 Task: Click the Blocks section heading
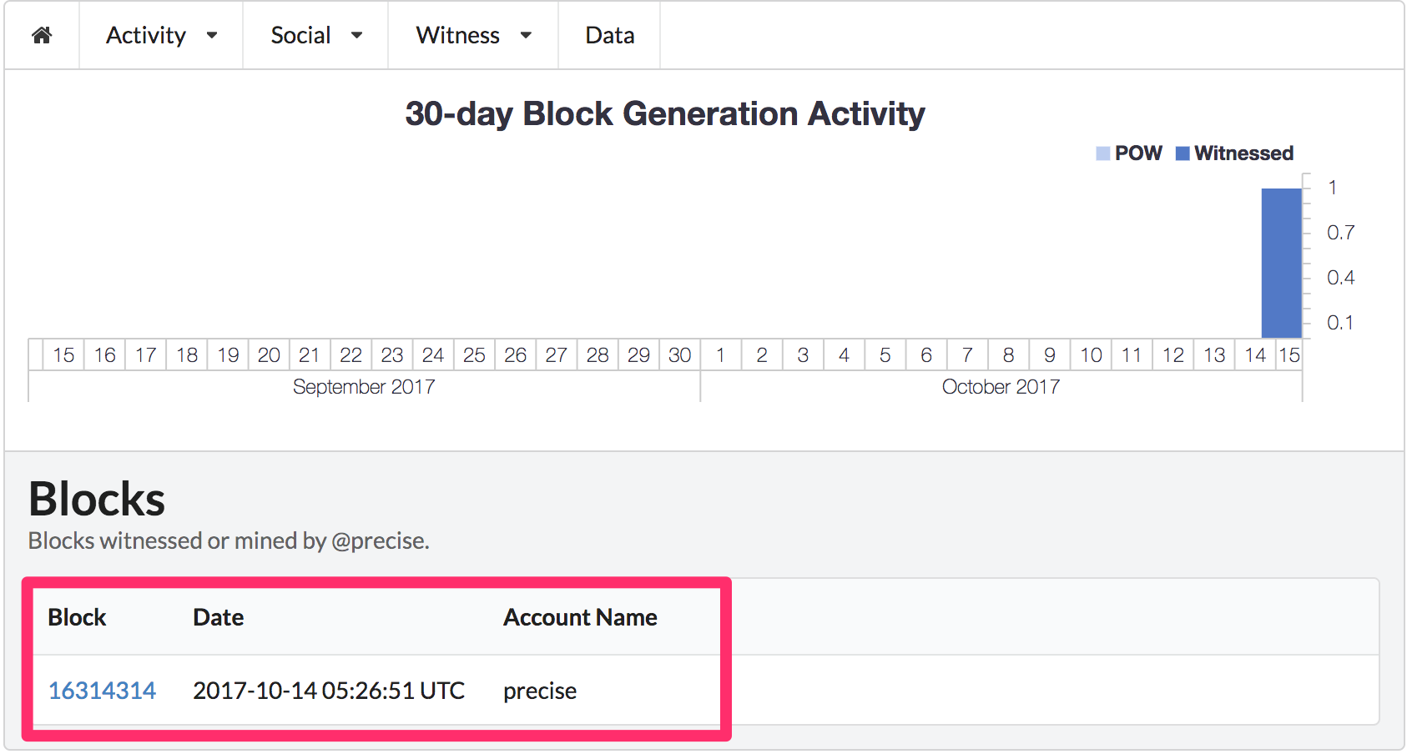96,498
